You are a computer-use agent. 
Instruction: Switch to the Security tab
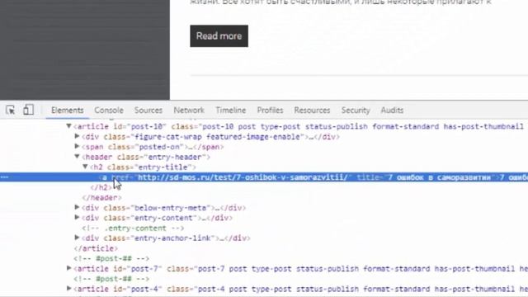[356, 111]
